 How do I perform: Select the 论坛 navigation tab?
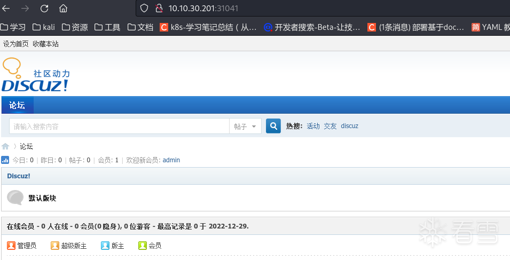pos(17,105)
